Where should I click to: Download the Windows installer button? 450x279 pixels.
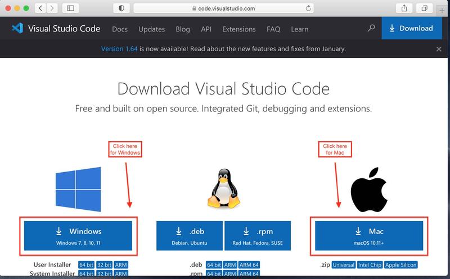click(x=78, y=236)
